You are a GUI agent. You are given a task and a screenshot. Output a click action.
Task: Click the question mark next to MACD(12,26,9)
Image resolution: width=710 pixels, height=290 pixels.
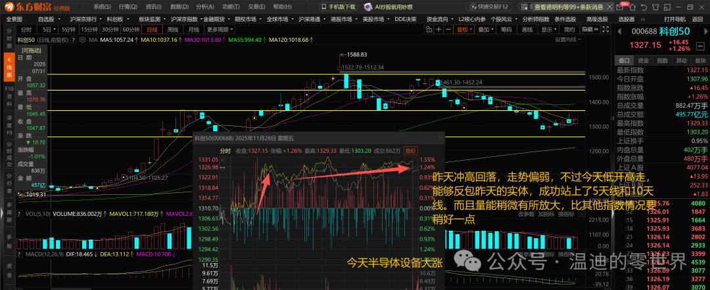click(x=19, y=255)
